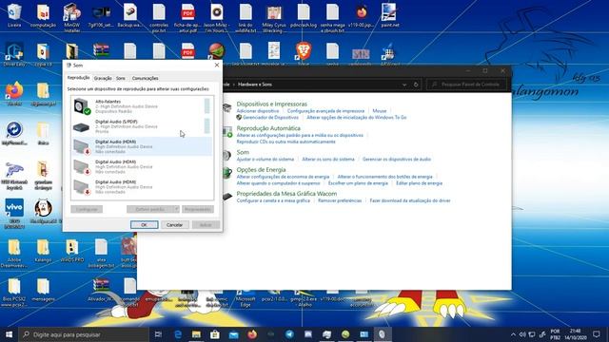Select the Alto-falantes playback device
The image size is (609, 342).
point(142,106)
